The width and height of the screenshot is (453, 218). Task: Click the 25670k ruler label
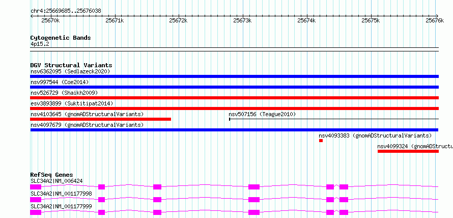[50, 20]
